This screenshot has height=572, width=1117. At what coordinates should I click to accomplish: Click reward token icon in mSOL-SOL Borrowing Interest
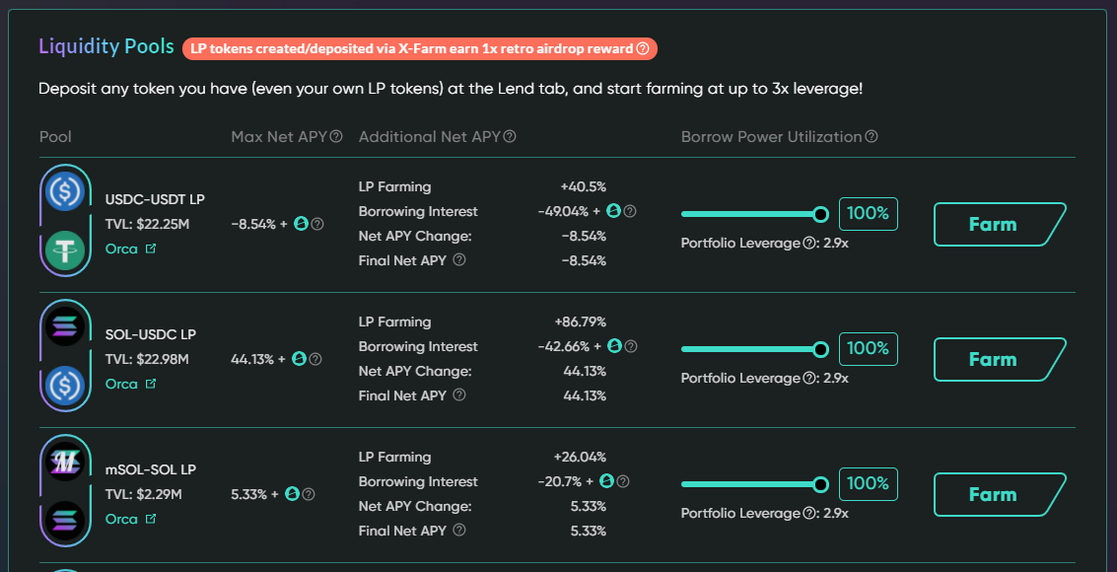[607, 481]
